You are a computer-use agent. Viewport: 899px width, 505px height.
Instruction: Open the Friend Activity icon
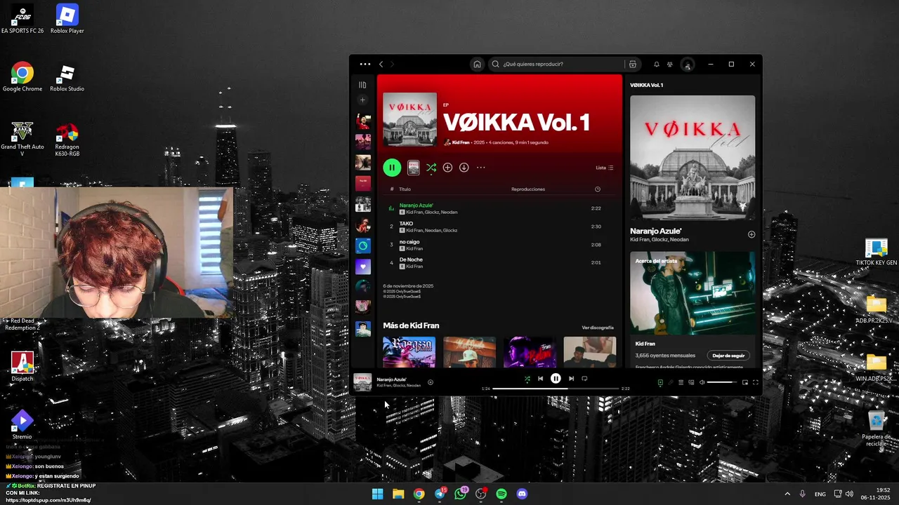click(x=670, y=64)
